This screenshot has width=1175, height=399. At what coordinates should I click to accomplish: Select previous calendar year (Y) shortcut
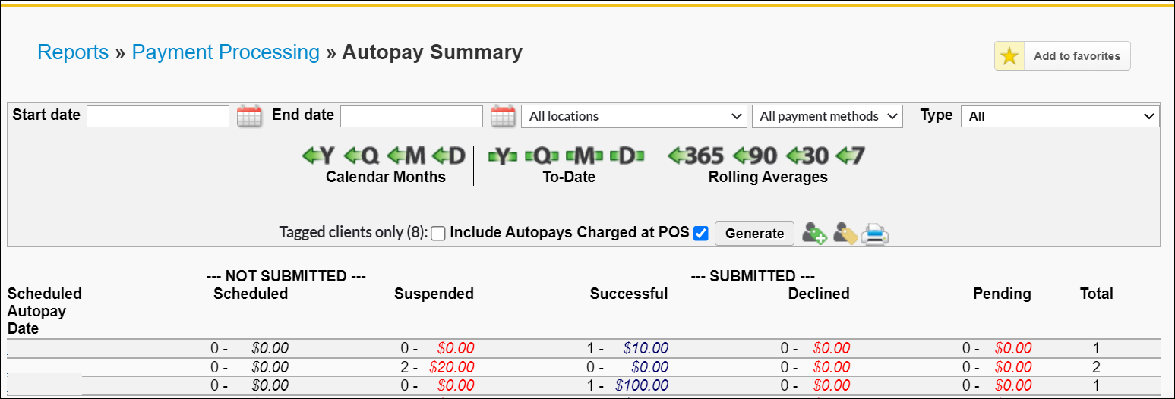point(318,156)
